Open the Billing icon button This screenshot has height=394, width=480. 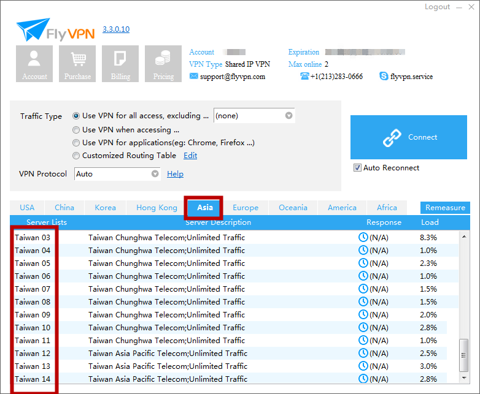(120, 64)
